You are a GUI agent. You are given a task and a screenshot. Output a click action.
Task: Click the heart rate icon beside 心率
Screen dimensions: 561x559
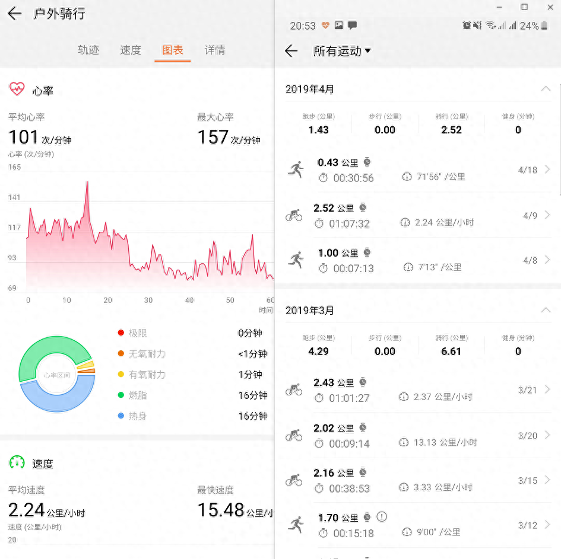17,89
